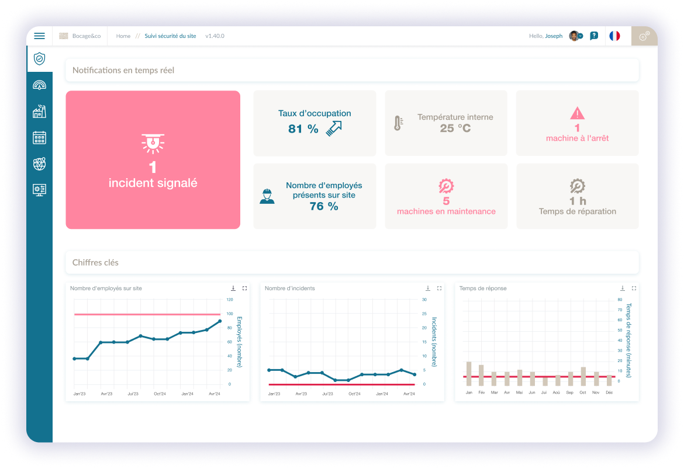Click the Suivi sécurité du site breadcrumb
684x469 pixels.
(x=170, y=36)
